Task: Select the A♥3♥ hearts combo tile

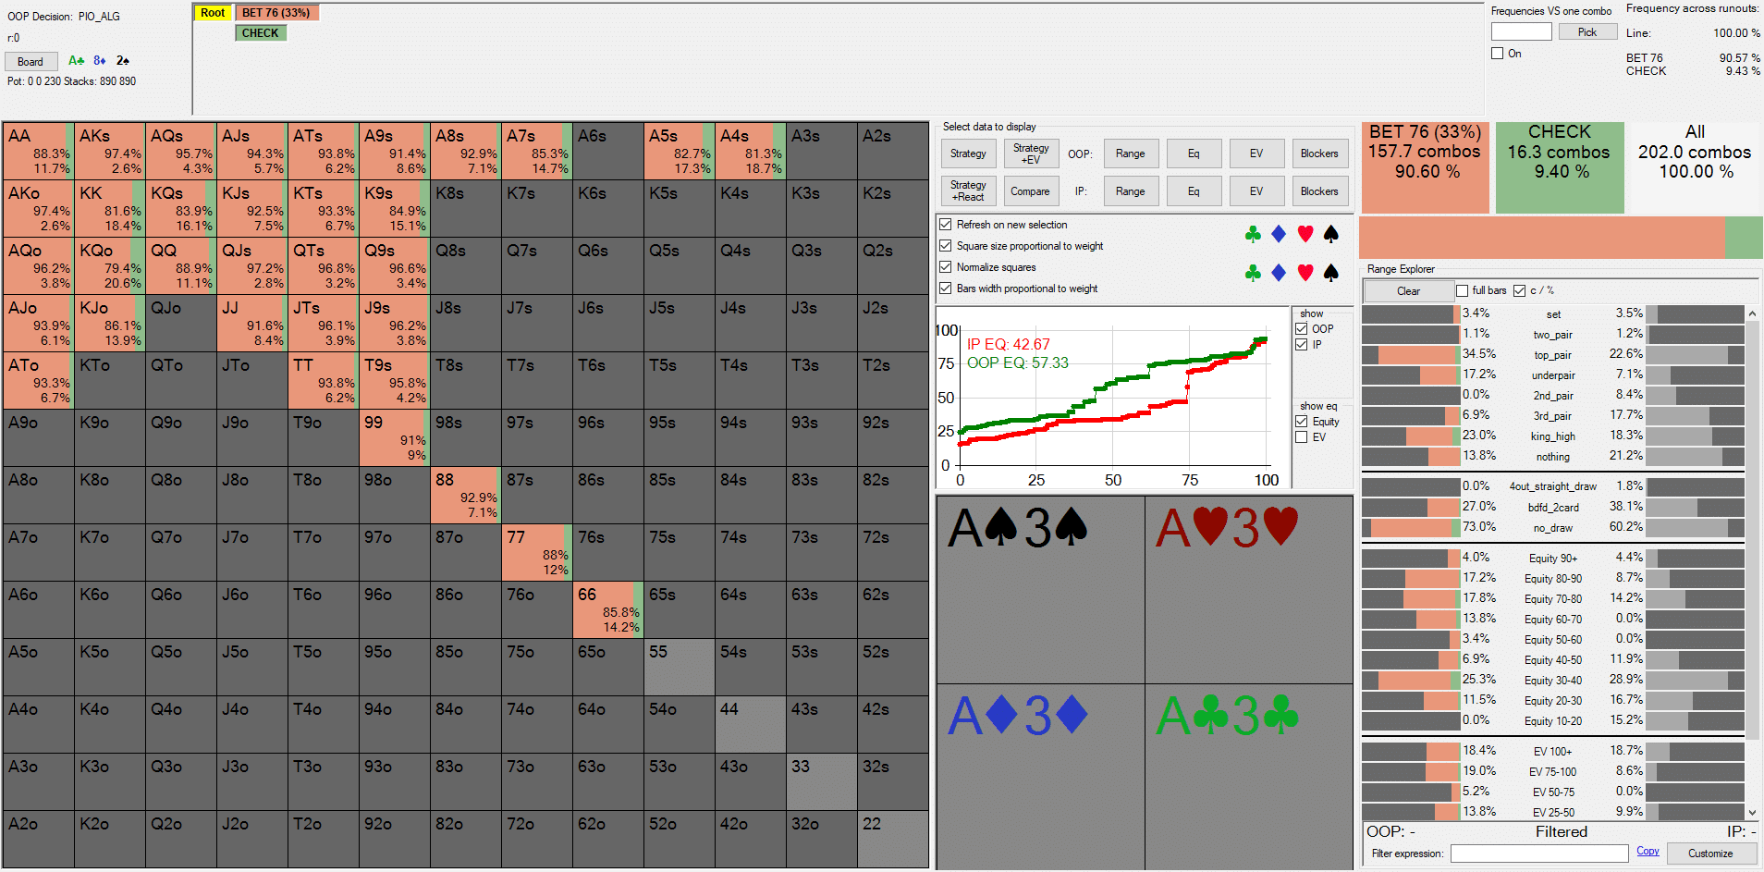Action: point(1248,589)
